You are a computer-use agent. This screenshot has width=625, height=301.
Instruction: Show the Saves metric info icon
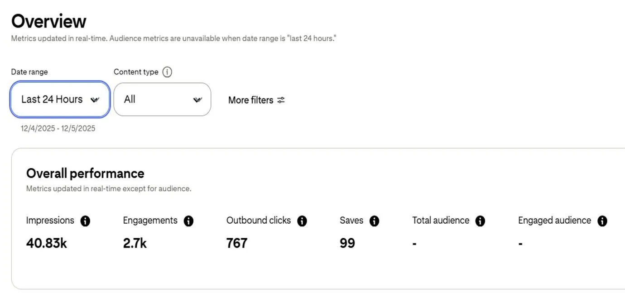point(374,221)
